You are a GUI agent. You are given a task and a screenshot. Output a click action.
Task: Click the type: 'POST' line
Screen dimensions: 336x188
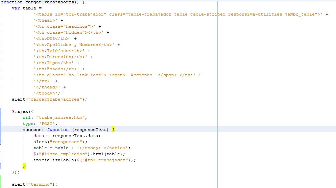(40, 124)
